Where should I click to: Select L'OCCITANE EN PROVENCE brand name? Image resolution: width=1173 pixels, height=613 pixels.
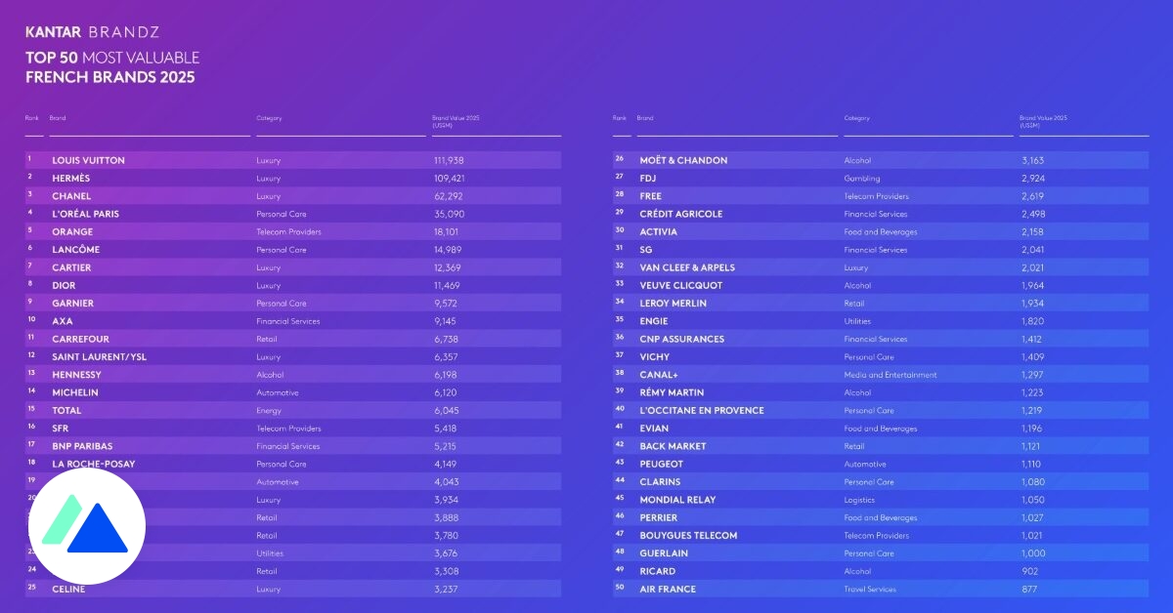(x=702, y=411)
